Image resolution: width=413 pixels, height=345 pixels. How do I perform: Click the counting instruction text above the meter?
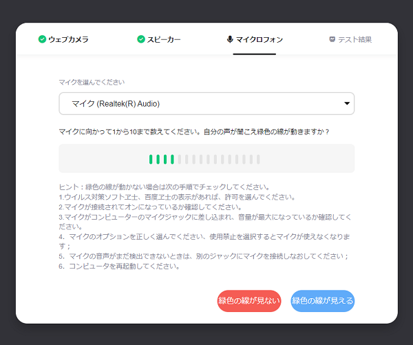193,131
